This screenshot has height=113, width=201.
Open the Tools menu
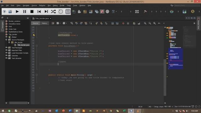75,6
